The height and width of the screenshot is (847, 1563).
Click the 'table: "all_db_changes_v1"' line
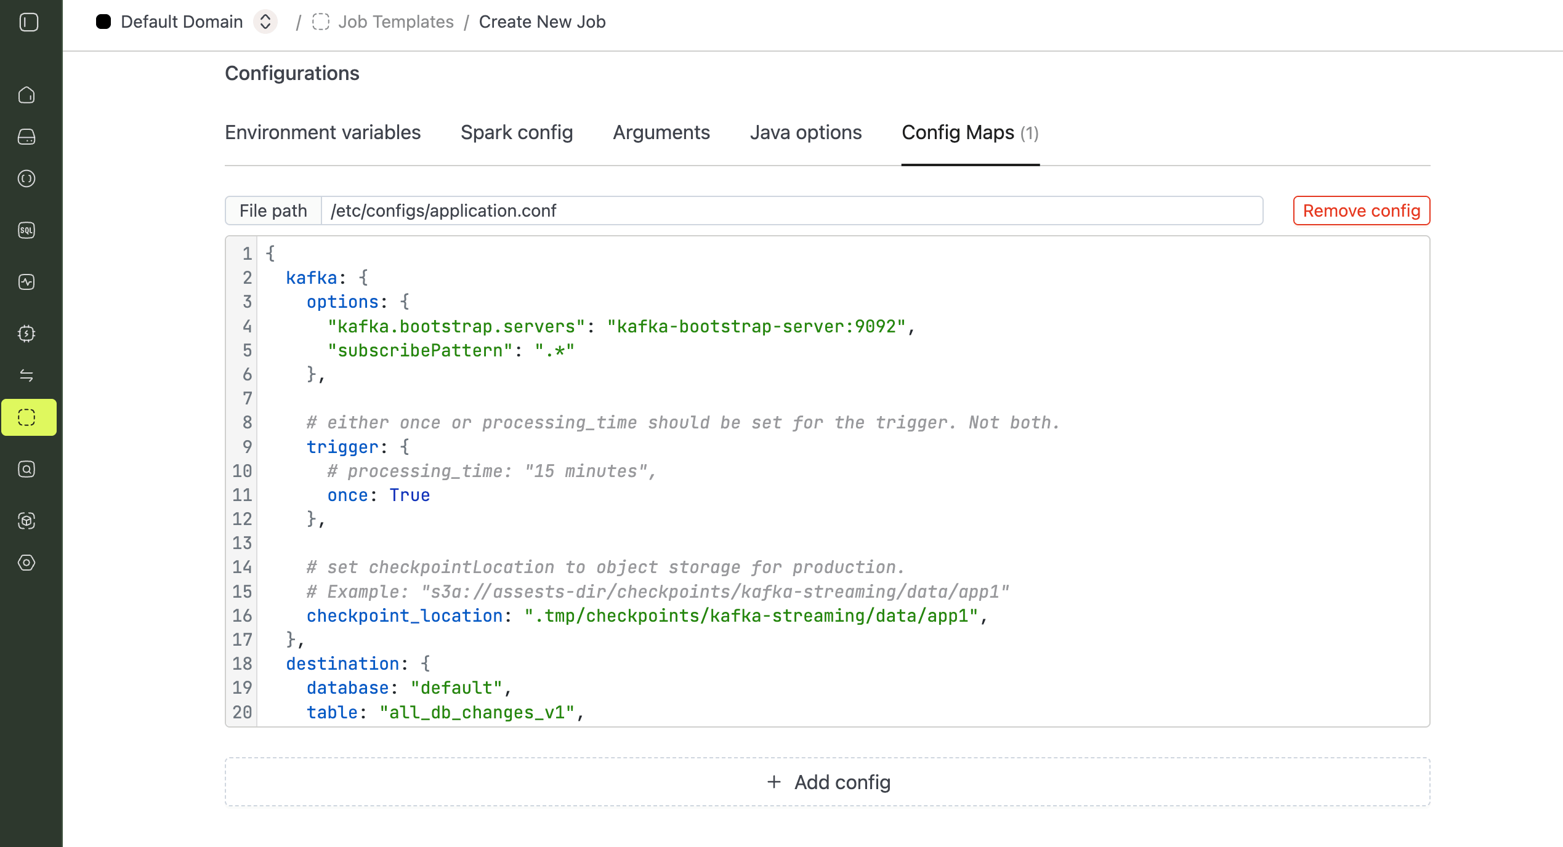click(x=446, y=712)
